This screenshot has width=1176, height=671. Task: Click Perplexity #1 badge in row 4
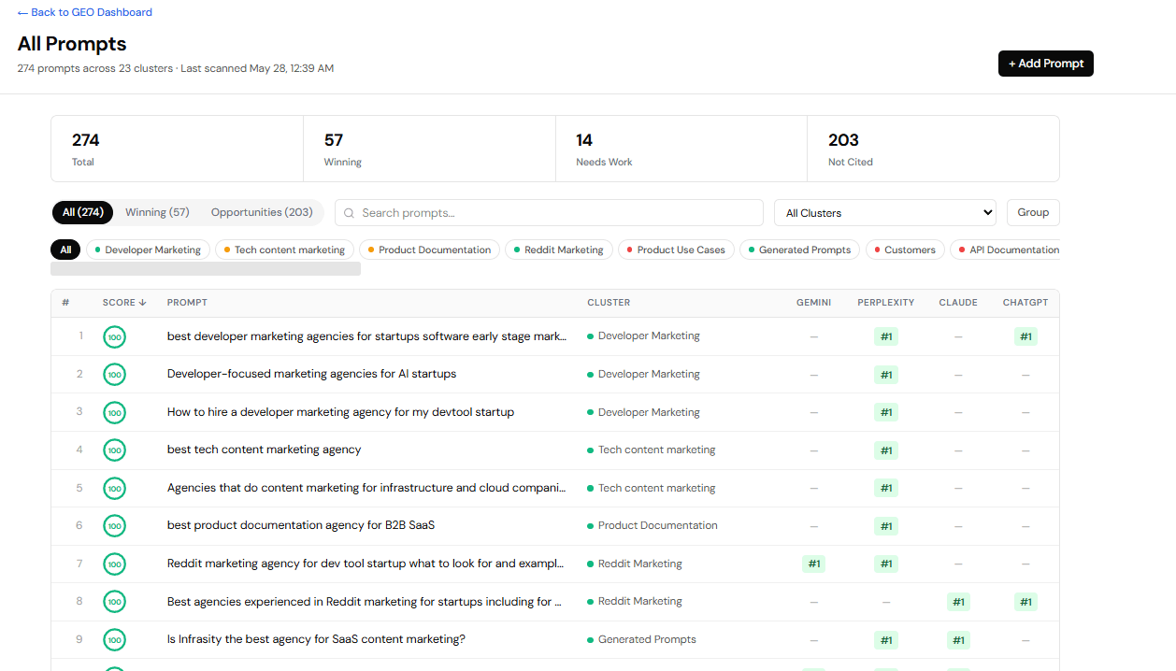886,450
